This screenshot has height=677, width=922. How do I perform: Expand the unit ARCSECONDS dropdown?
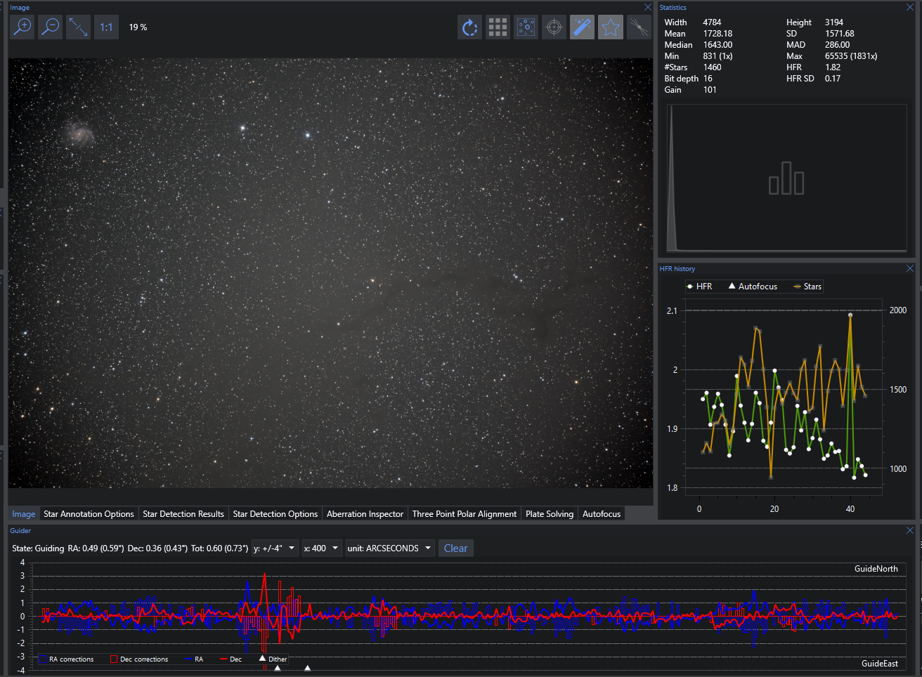pyautogui.click(x=389, y=548)
